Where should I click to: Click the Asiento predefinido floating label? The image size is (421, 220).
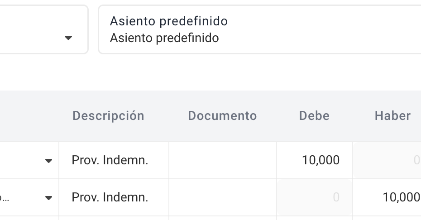[x=169, y=21]
